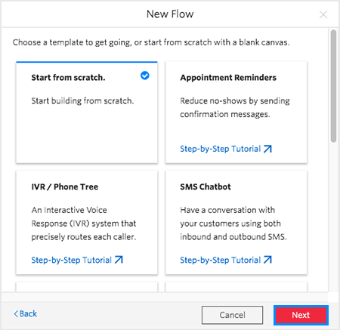Click the Back chevron icon
The image size is (340, 330).
tap(16, 313)
